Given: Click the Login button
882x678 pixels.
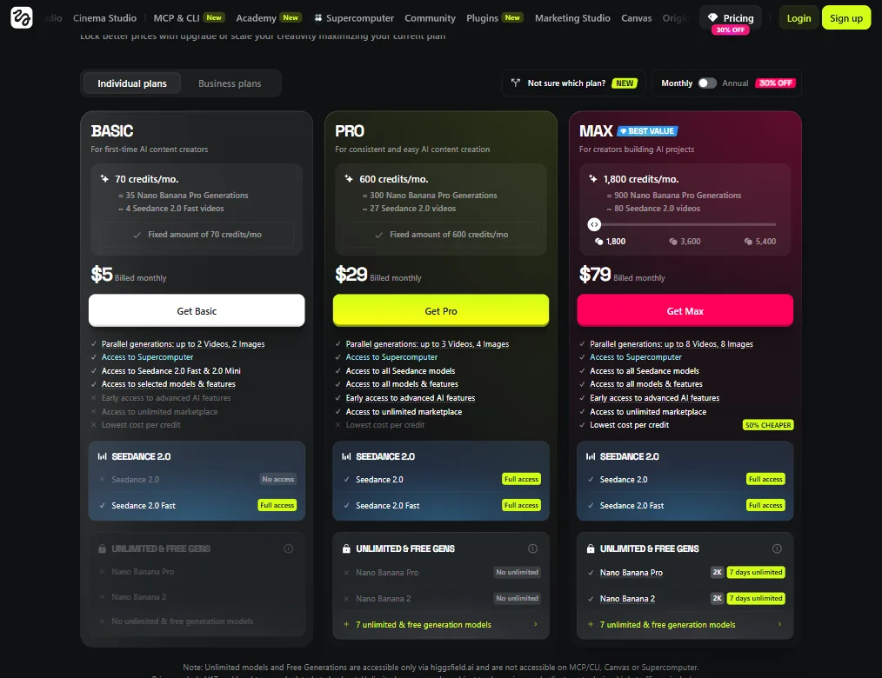Looking at the screenshot, I should (x=798, y=18).
